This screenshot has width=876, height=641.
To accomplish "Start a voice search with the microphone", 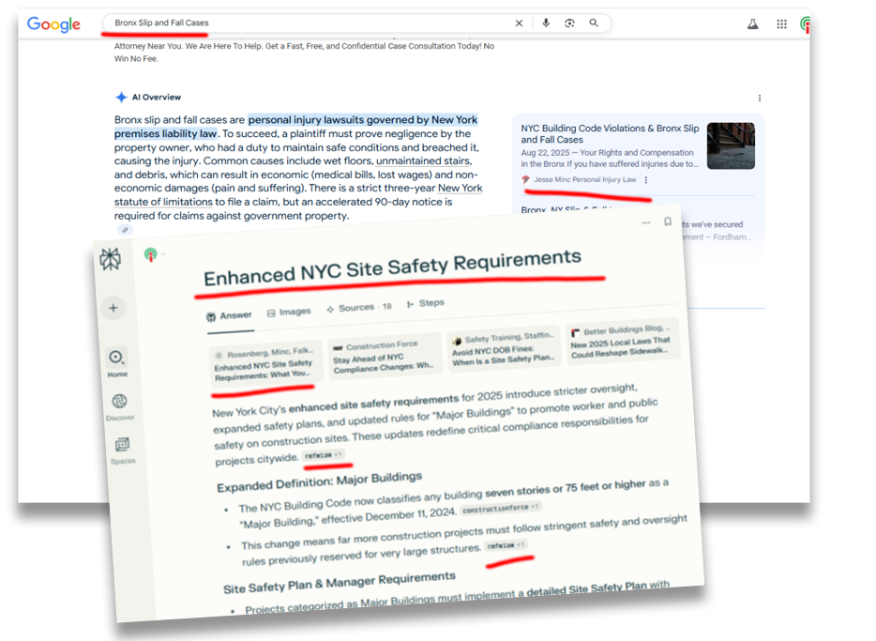I will (546, 23).
